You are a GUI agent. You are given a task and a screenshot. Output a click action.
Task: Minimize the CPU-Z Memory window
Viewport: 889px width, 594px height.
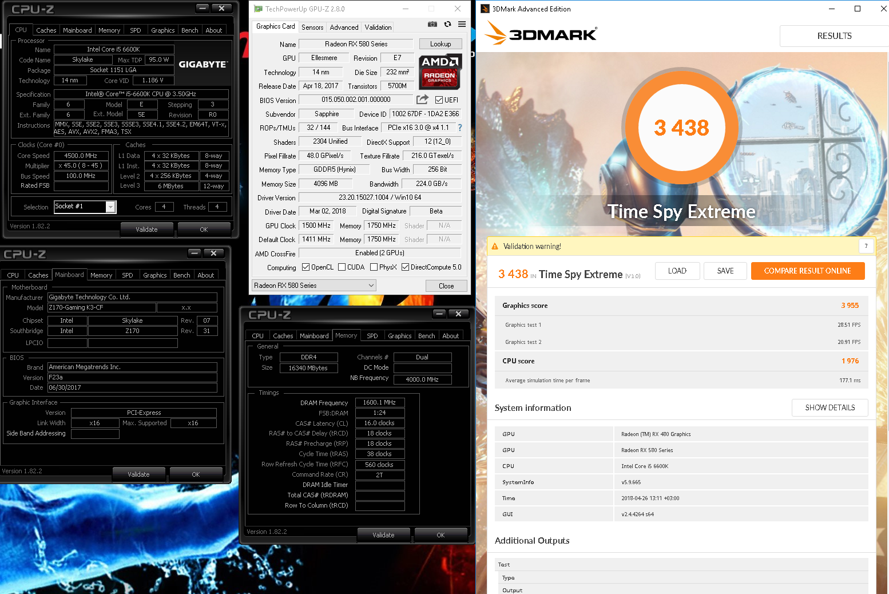point(439,314)
